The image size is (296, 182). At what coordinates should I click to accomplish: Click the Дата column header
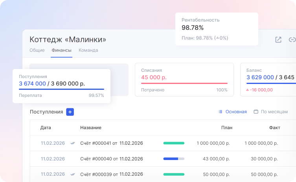pos(46,127)
